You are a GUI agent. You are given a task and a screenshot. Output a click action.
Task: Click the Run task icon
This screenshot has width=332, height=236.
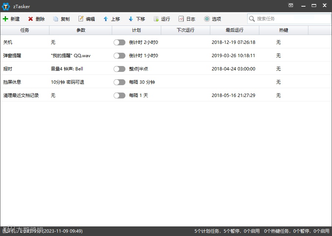click(156, 19)
